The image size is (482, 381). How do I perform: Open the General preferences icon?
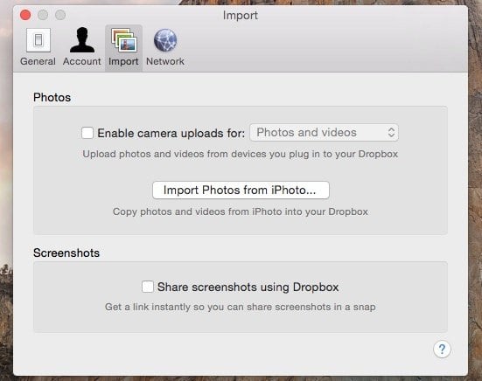click(x=38, y=40)
